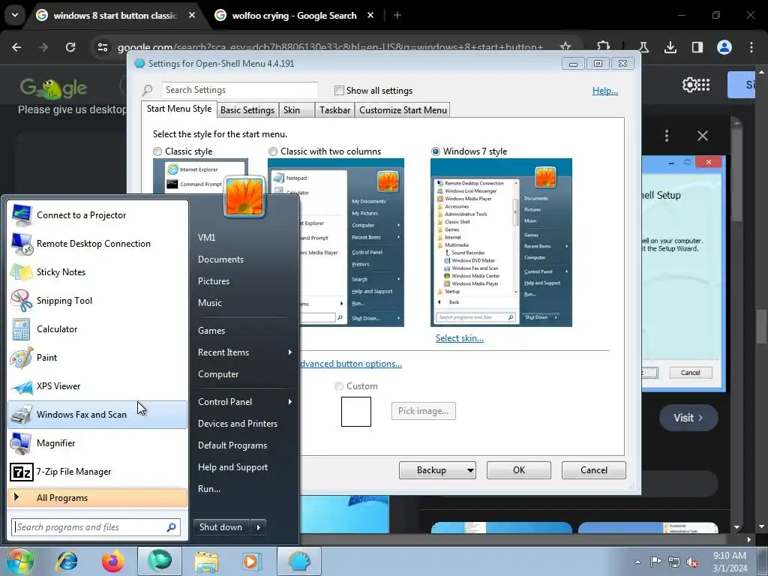Open Chrome profile avatar
Image resolution: width=768 pixels, height=576 pixels.
click(724, 47)
